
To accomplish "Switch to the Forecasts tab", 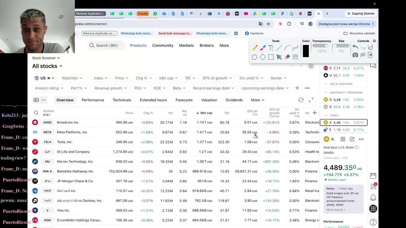I will tap(184, 100).
